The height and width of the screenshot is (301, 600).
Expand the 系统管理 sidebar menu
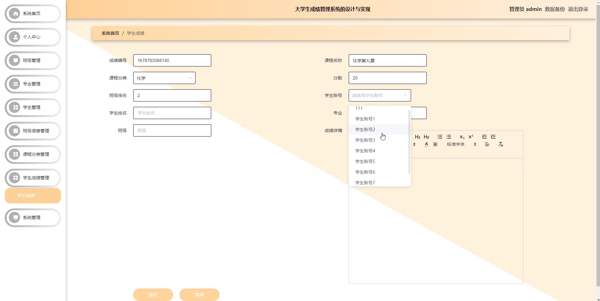33,217
